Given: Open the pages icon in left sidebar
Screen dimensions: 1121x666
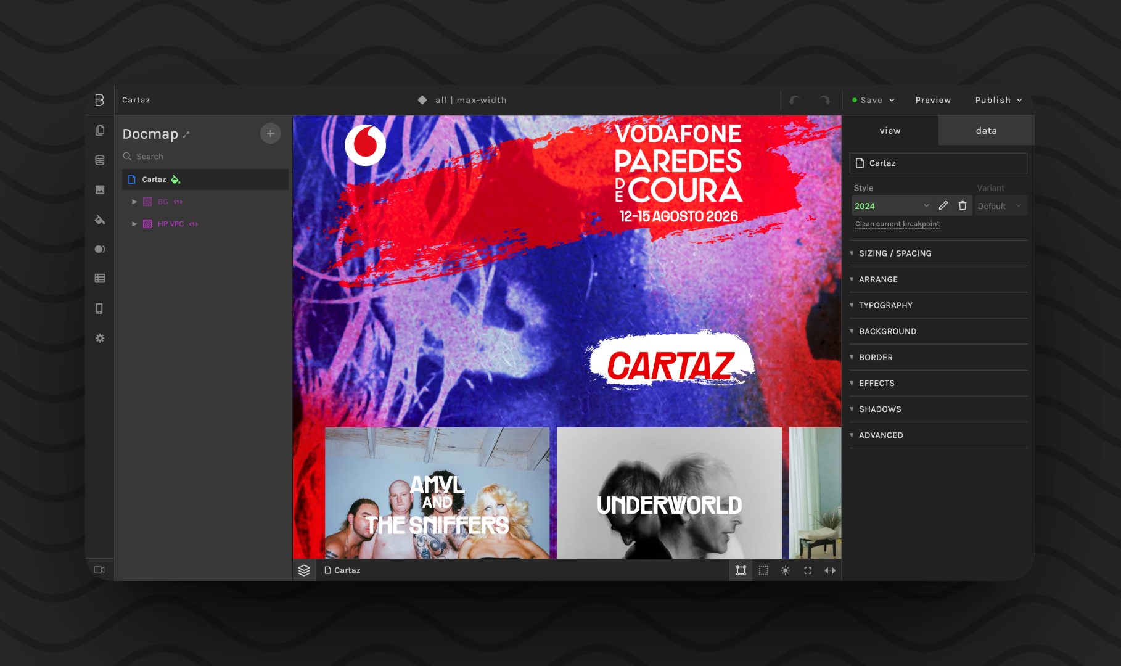Looking at the screenshot, I should pyautogui.click(x=99, y=131).
